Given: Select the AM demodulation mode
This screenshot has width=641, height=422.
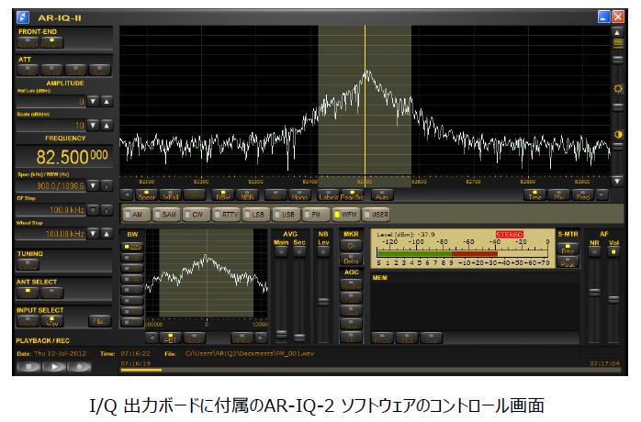Looking at the screenshot, I should tap(136, 214).
